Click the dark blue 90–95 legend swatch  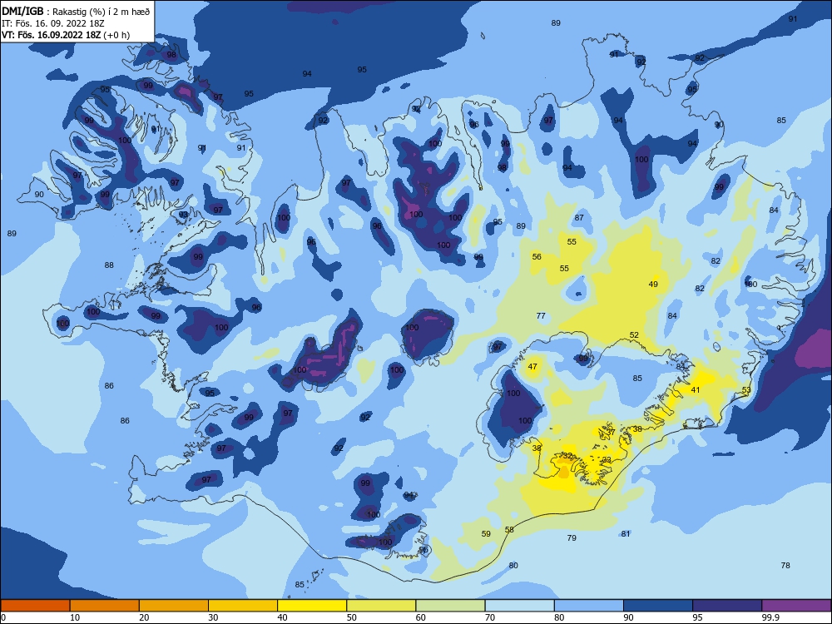click(658, 606)
